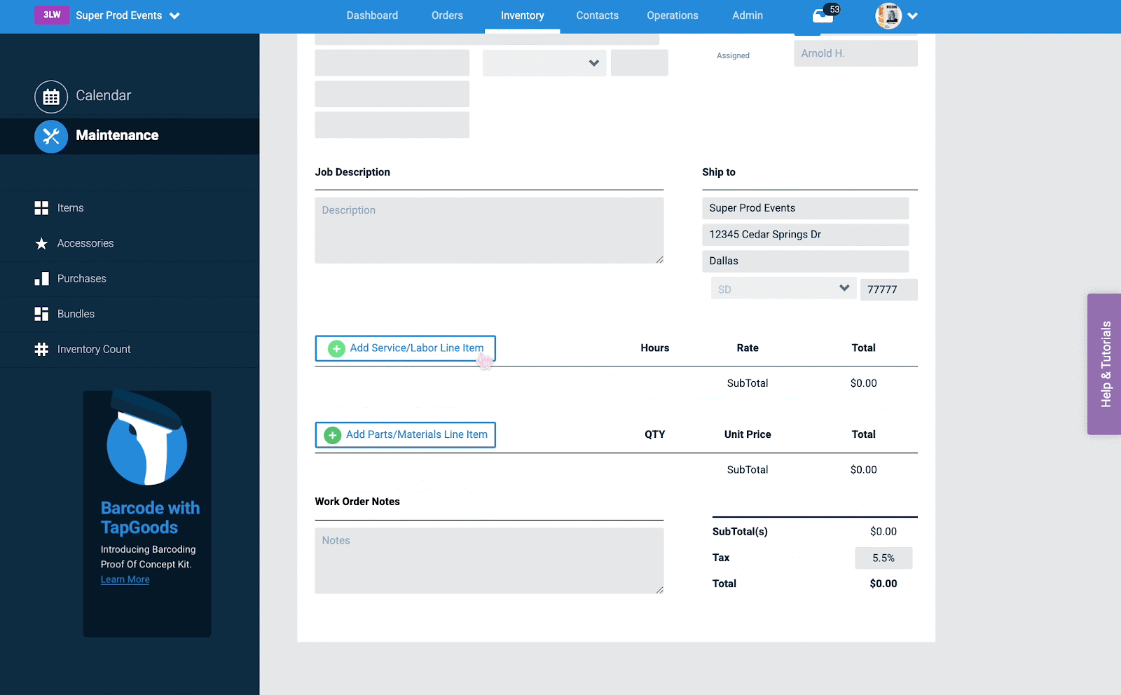Image resolution: width=1121 pixels, height=695 pixels.
Task: Expand the Super Prod Events company dropdown
Action: coord(174,15)
